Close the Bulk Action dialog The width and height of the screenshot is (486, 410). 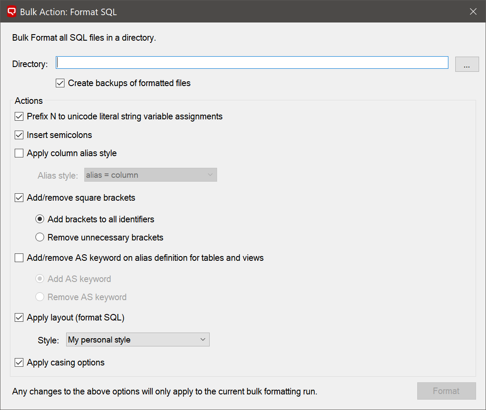point(473,12)
